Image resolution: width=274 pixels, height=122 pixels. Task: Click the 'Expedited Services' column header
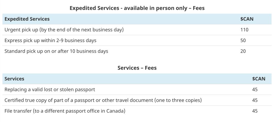click(x=27, y=19)
